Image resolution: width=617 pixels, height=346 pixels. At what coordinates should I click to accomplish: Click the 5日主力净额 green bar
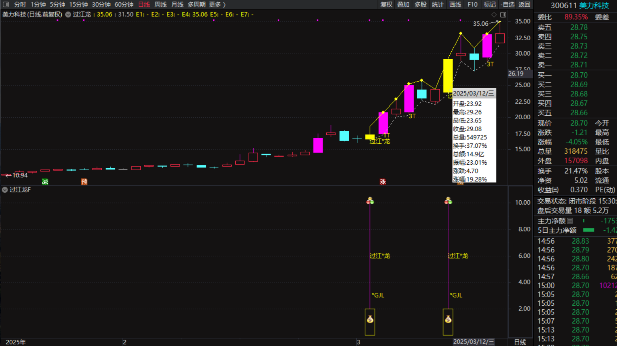tap(589, 230)
